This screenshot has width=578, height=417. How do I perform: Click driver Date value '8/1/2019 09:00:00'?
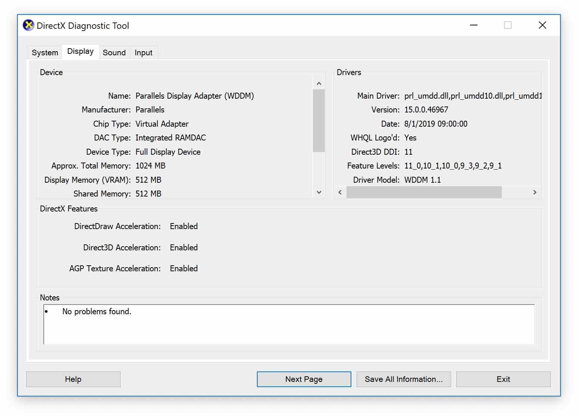click(x=436, y=124)
